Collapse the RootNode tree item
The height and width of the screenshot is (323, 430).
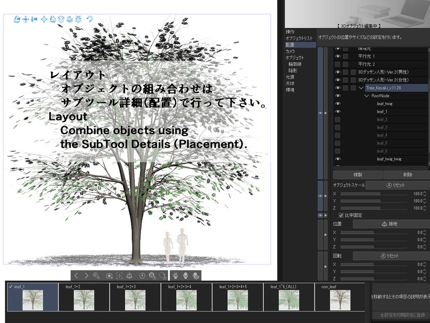click(367, 95)
